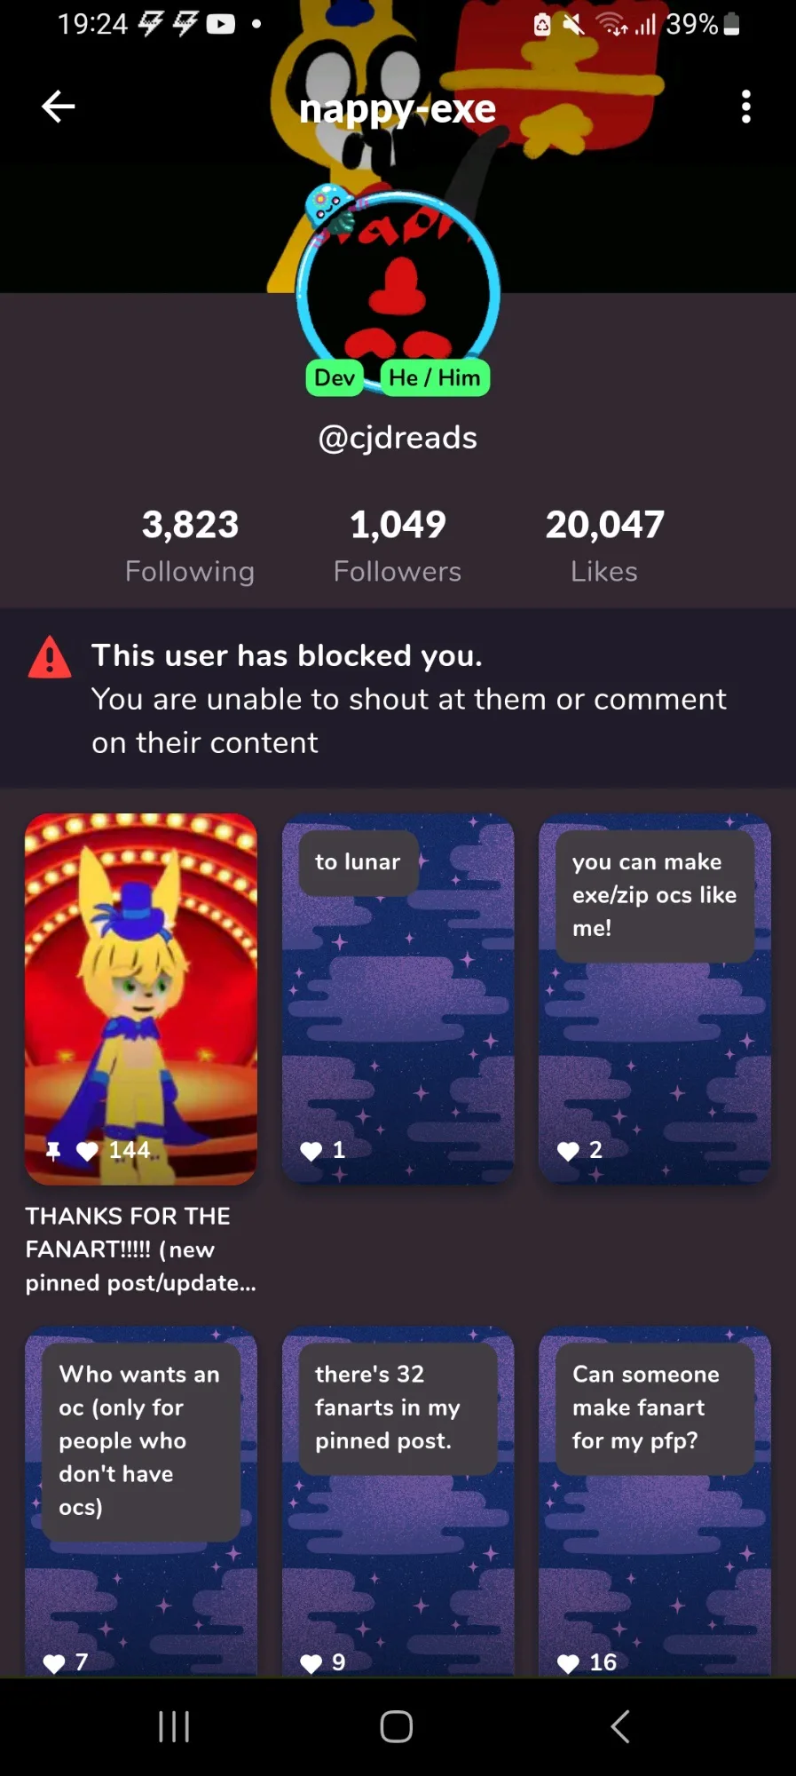
Task: Tap the heart showing 16 likes
Action: pos(568,1663)
